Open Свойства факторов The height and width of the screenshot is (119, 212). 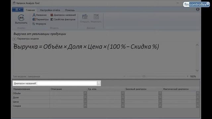tap(63, 20)
